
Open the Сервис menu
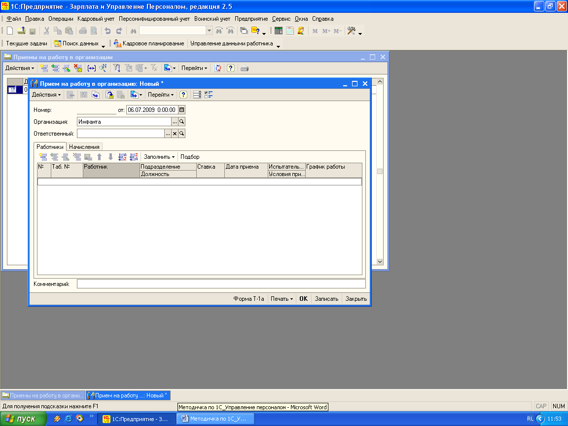click(282, 19)
